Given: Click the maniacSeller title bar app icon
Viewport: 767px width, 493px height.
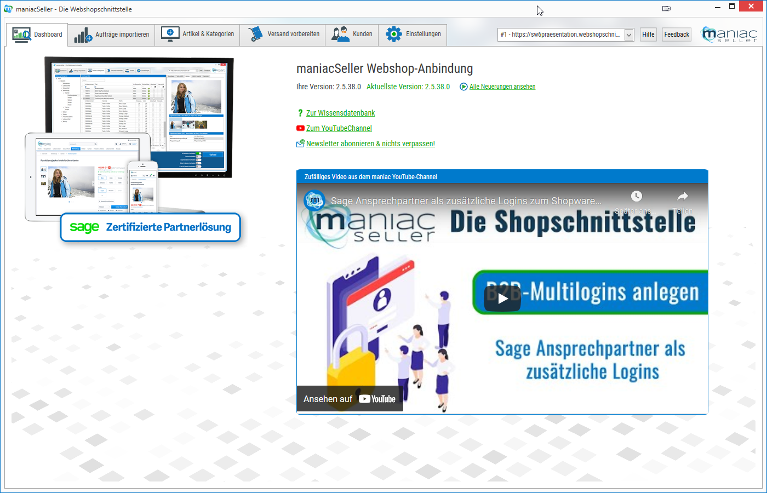Looking at the screenshot, I should (x=8, y=9).
